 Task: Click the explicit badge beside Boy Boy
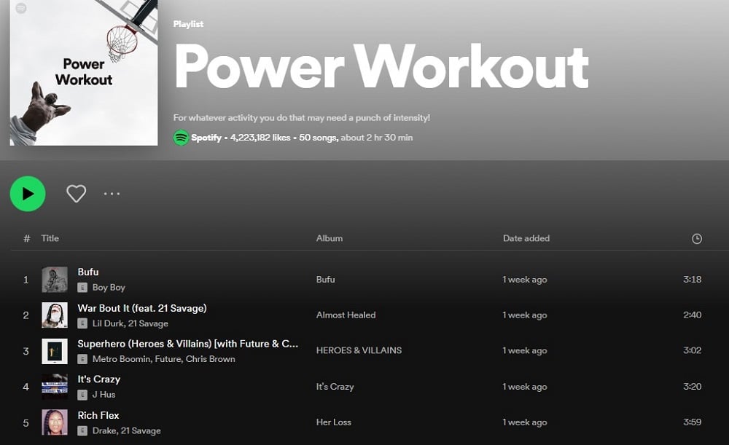point(82,288)
